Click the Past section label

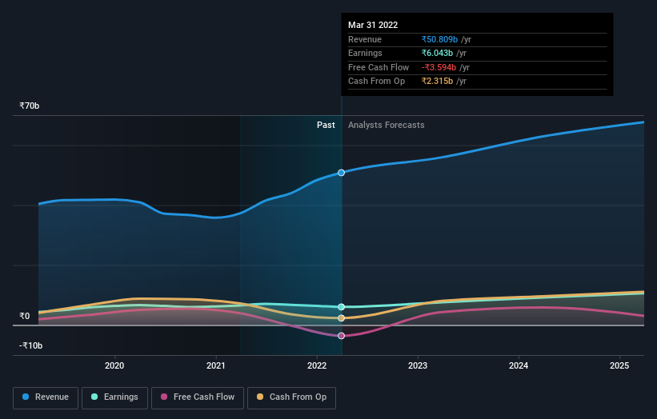tap(326, 126)
